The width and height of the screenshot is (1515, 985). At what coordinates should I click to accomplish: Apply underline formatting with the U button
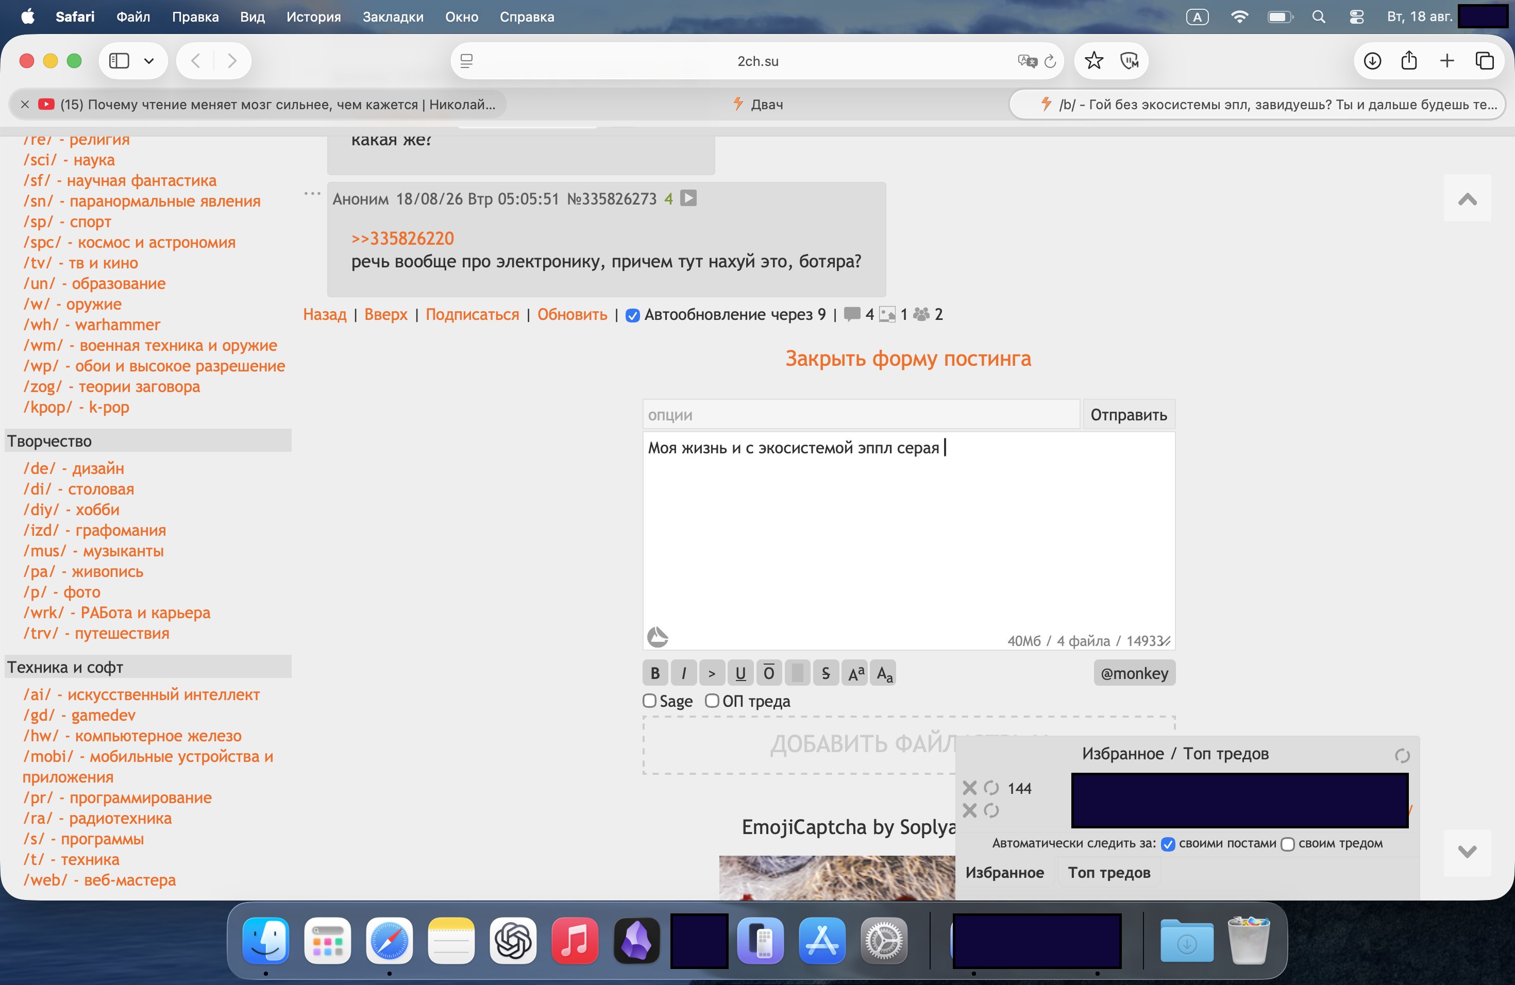[x=740, y=673]
